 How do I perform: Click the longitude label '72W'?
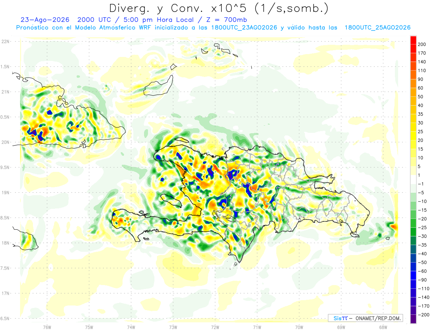tap(215, 327)
